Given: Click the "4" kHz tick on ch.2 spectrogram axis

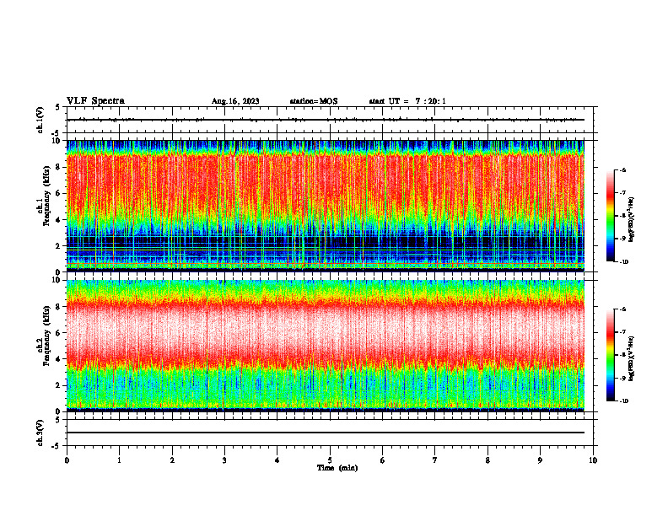Looking at the screenshot, I should point(59,359).
